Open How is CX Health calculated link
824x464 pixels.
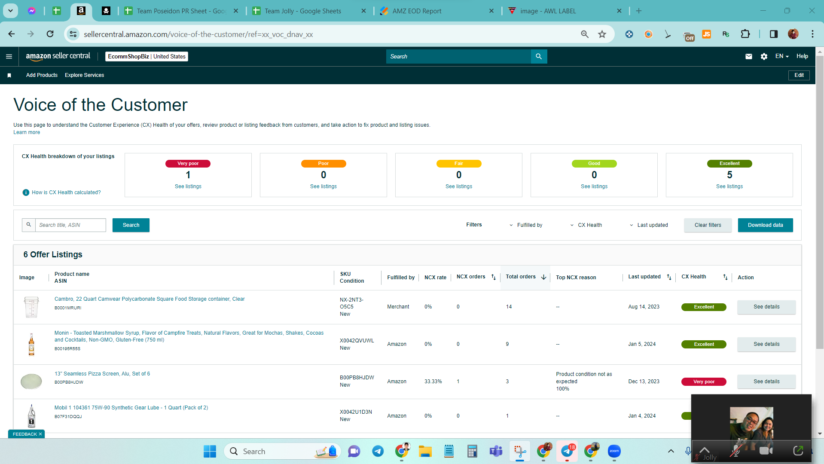coord(66,192)
